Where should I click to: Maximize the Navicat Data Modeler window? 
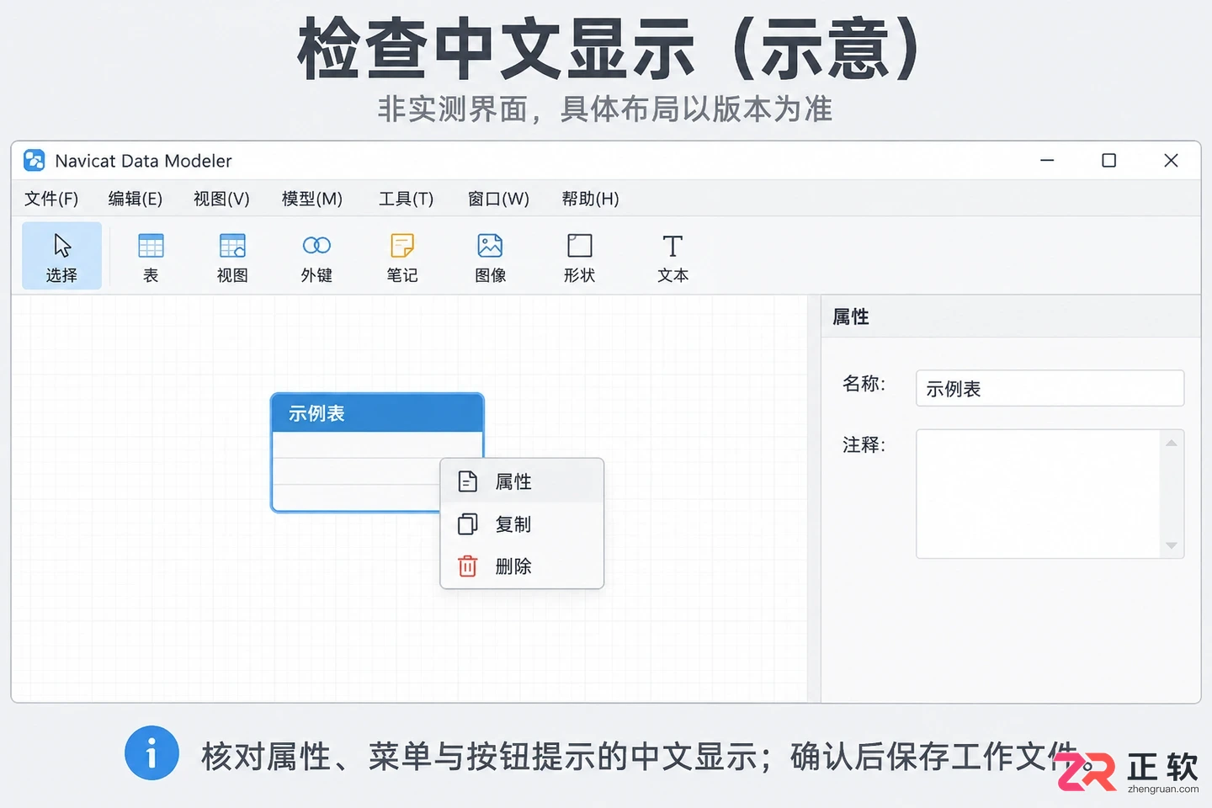tap(1109, 160)
